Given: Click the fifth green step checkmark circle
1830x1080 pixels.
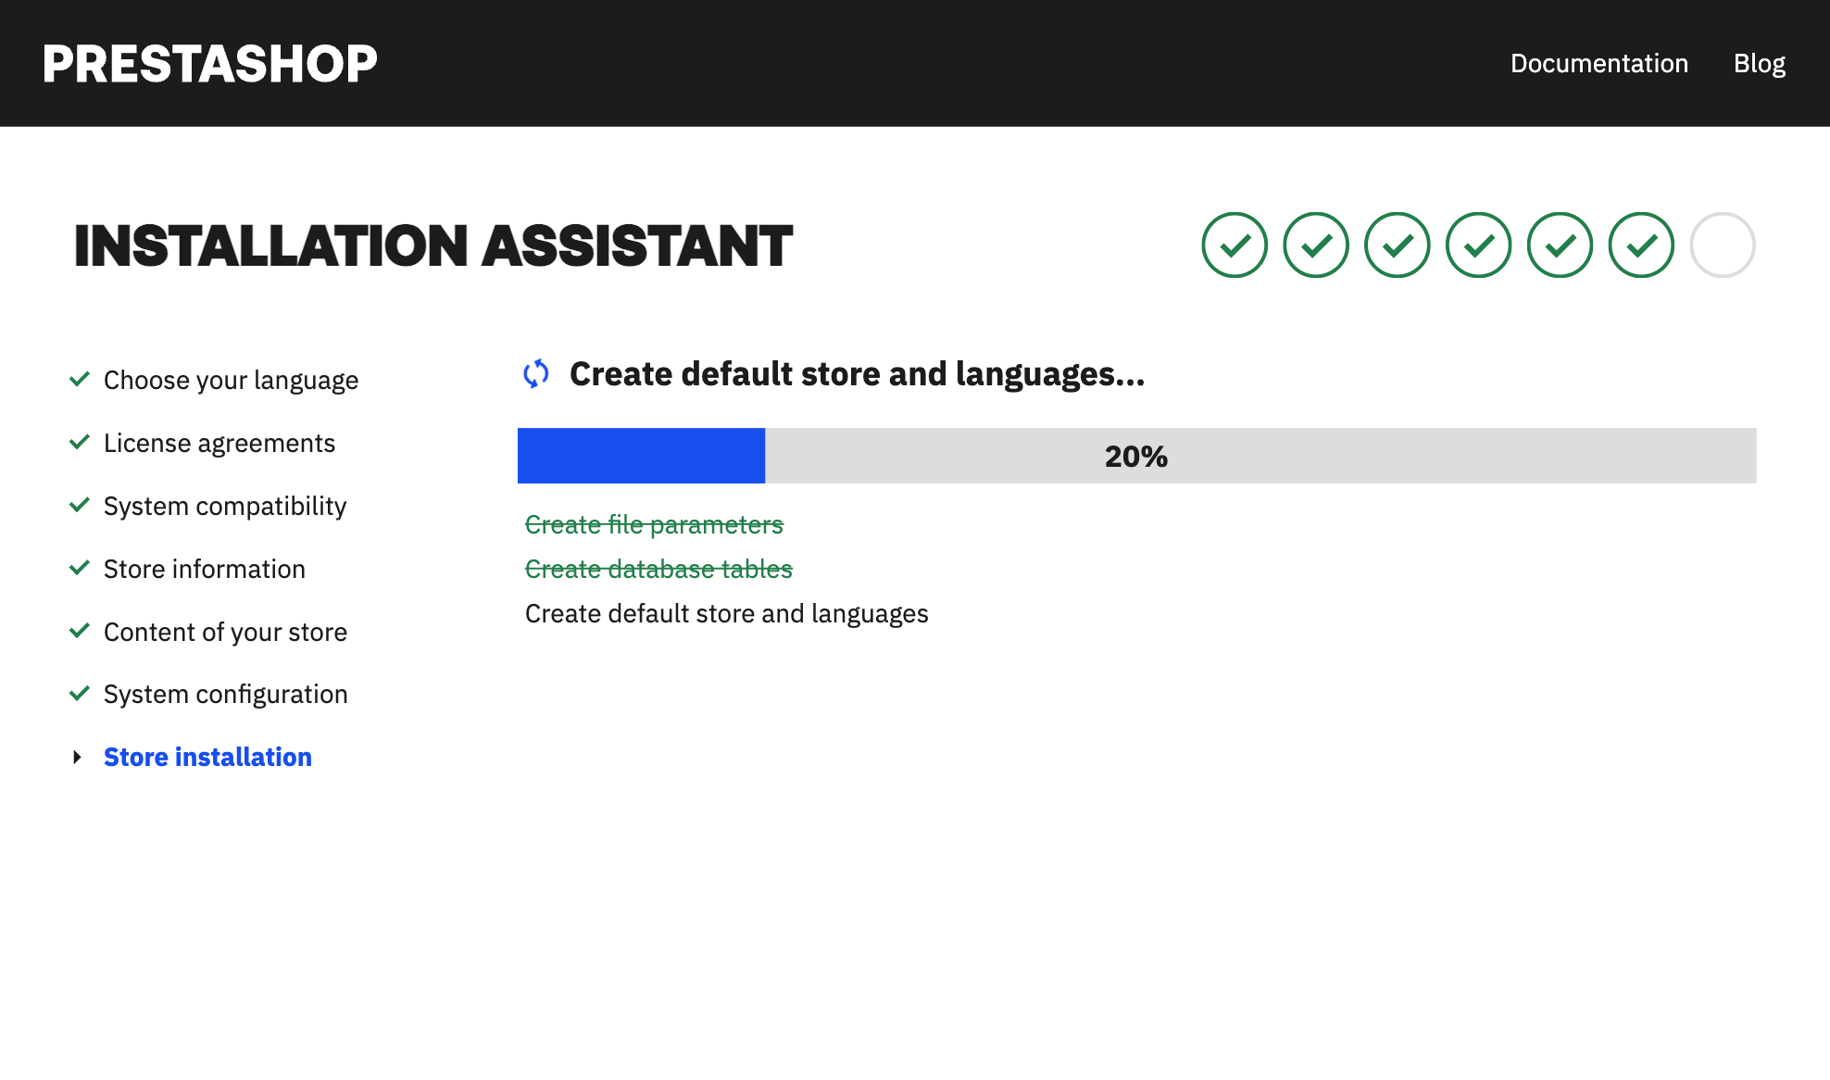Looking at the screenshot, I should click(x=1560, y=245).
